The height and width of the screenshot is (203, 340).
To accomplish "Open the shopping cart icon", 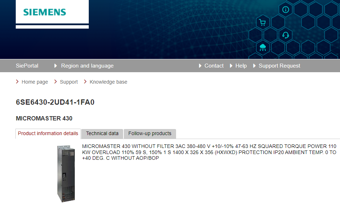I will coord(262,23).
